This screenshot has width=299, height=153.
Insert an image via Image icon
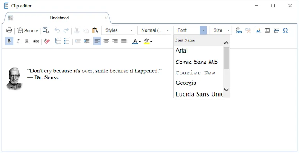[258, 30]
